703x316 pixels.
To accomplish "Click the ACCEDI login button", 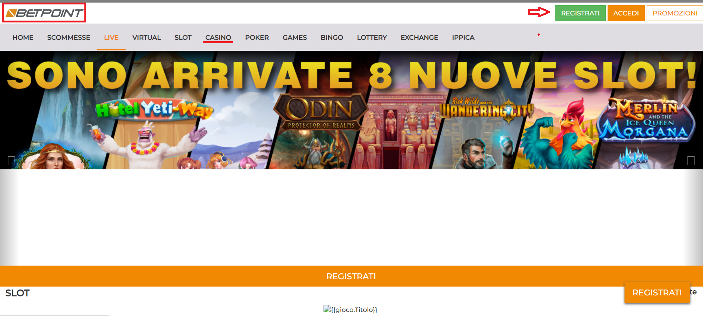I will [x=626, y=13].
